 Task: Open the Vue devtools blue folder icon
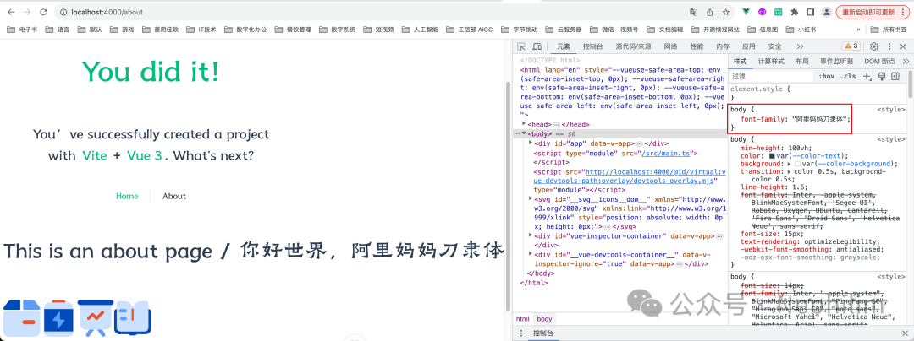coord(23,317)
